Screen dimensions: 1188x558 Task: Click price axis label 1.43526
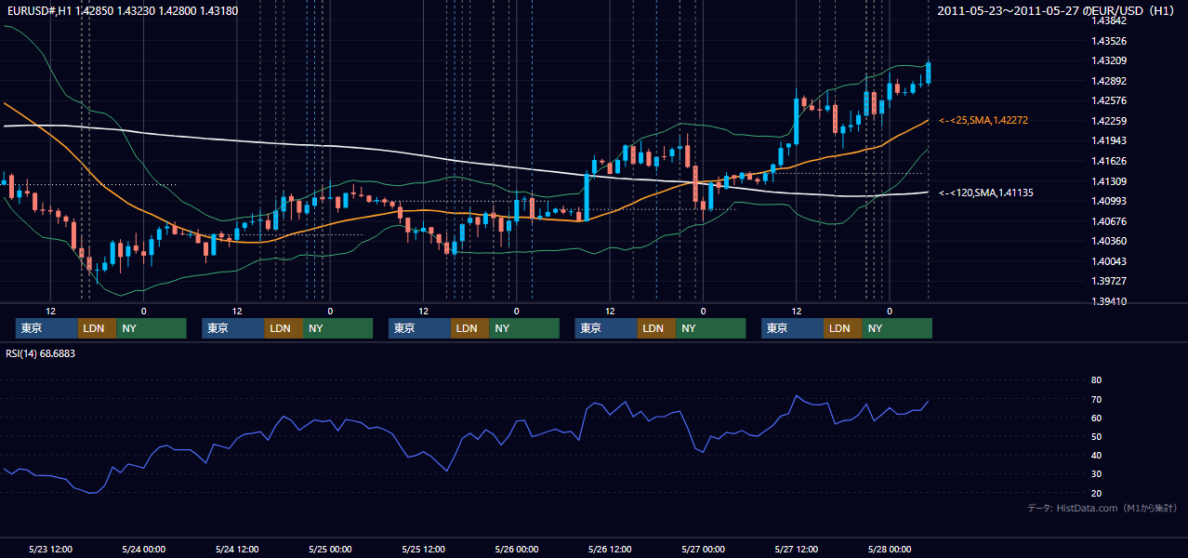pyautogui.click(x=1108, y=41)
